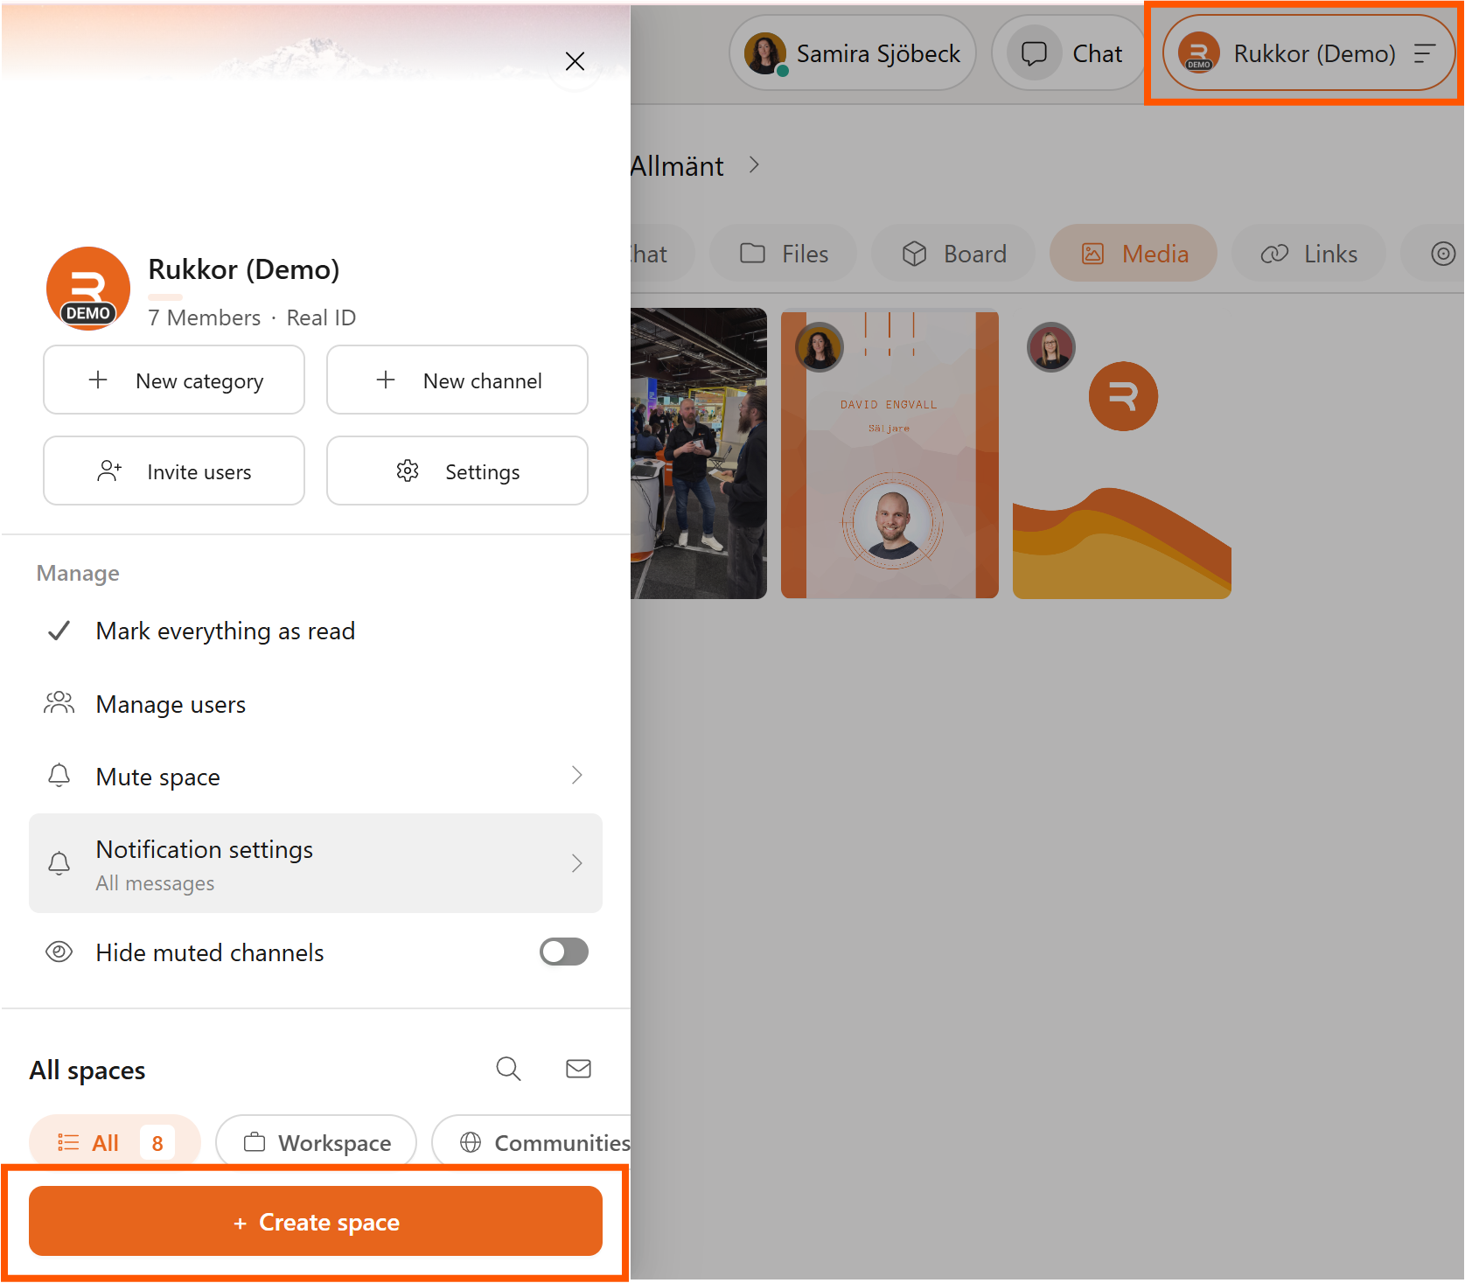Expand the Allmänt breadcrumb chevron
1465x1283 pixels.
754,165
